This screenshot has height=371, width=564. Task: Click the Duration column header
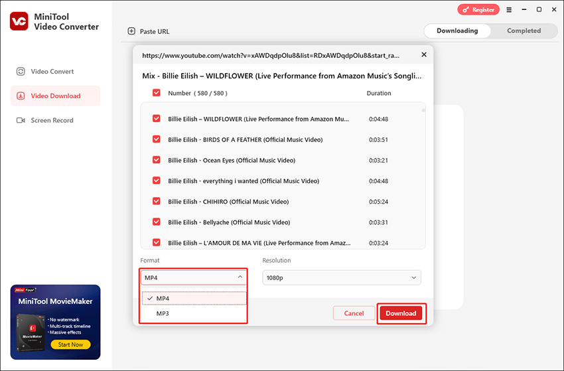[379, 93]
